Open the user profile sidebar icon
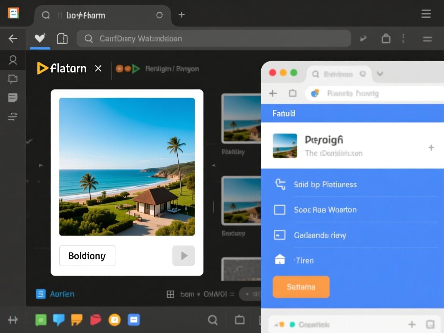 (13, 60)
